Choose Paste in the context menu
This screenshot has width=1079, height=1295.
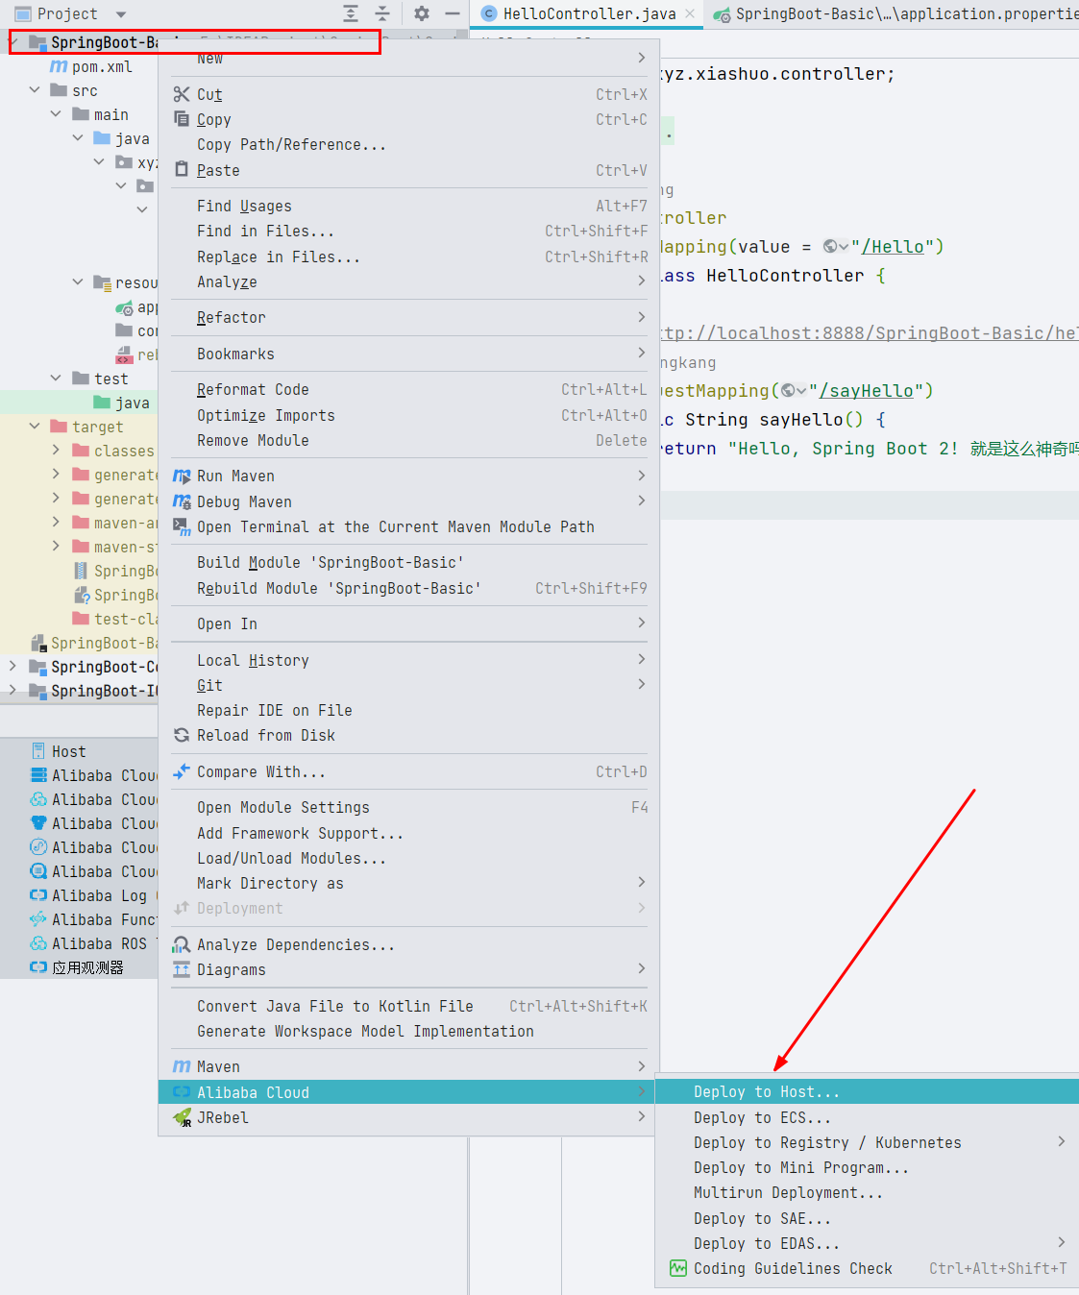(408, 170)
